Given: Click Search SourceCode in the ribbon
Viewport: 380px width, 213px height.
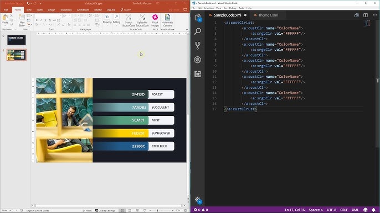Looking at the screenshot, I should [129, 20].
